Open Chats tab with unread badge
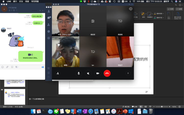Image resolution: width=184 pixels, height=115 pixels. 49,18
